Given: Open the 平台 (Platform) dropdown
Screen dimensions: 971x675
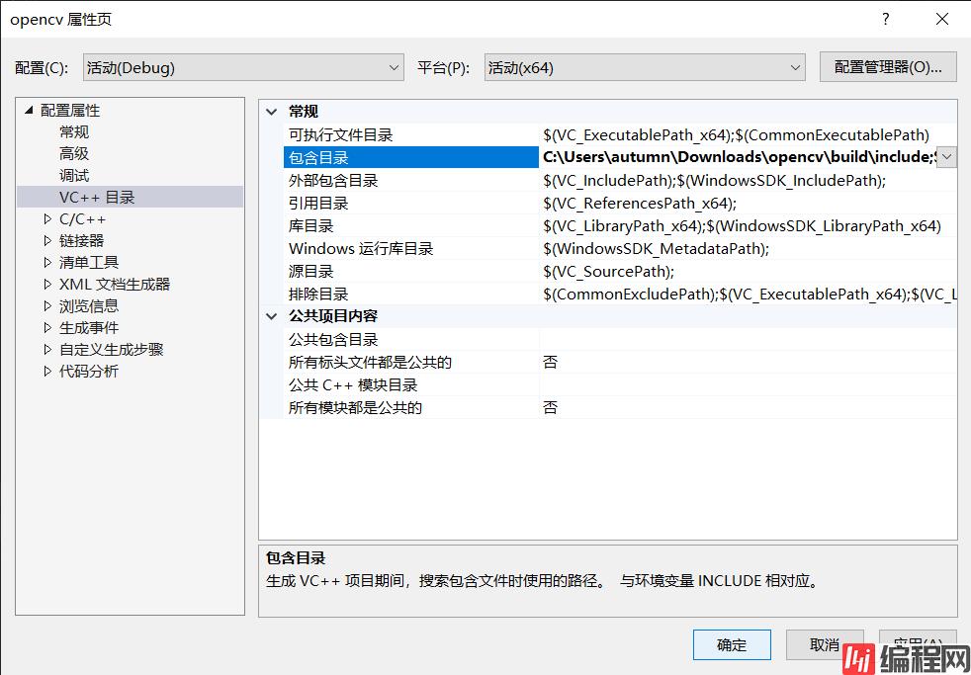Looking at the screenshot, I should point(645,67).
